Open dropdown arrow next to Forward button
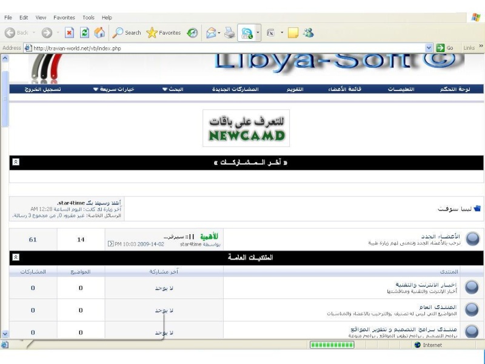This screenshot has height=364, width=485. [x=58, y=33]
